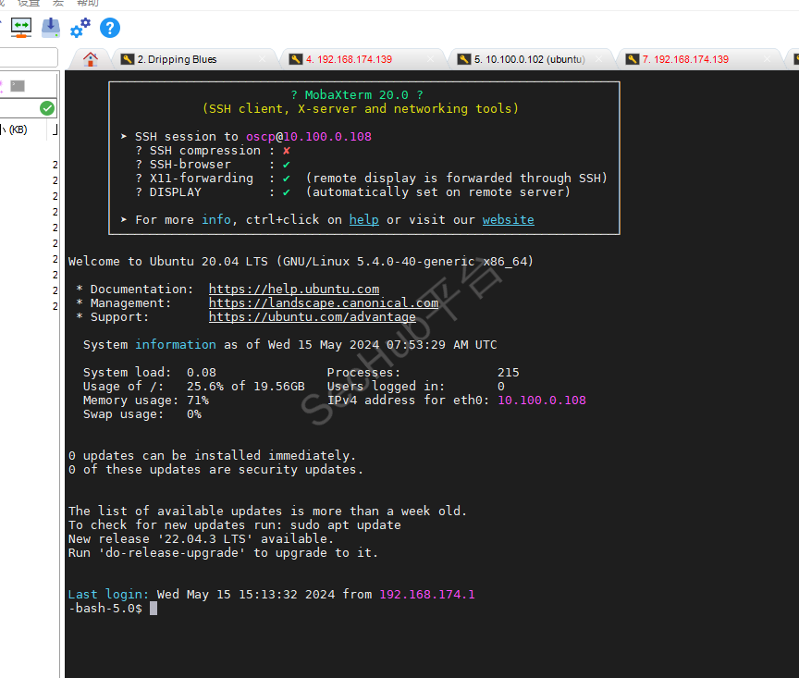The width and height of the screenshot is (799, 678).
Task: Open https://help.ubuntu.com documentation link
Action: pos(294,289)
